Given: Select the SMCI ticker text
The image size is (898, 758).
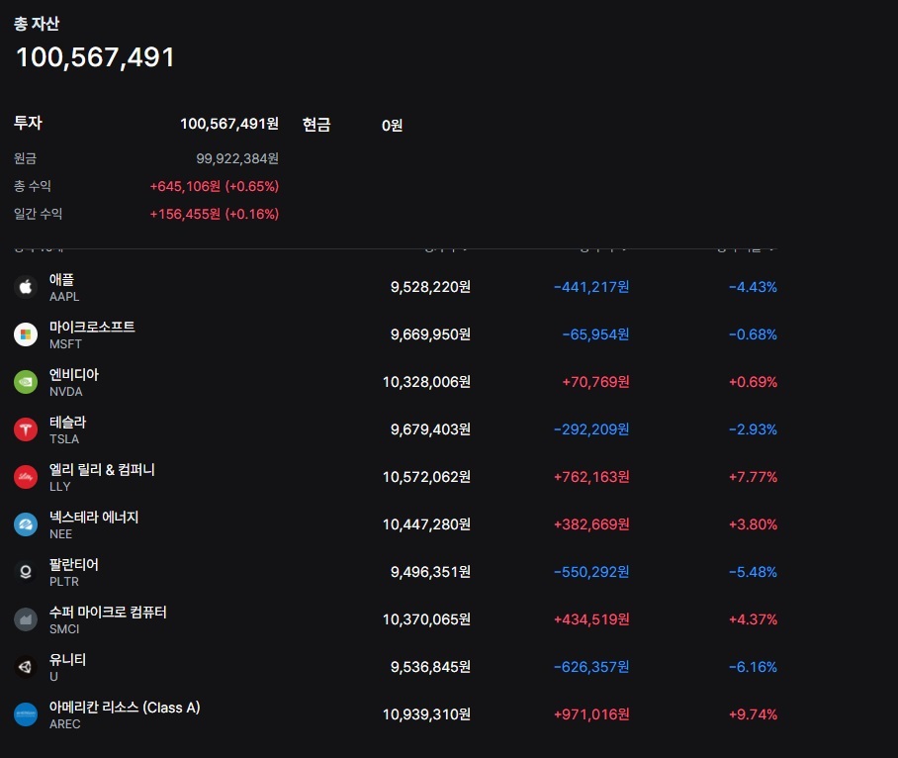Looking at the screenshot, I should point(64,629).
